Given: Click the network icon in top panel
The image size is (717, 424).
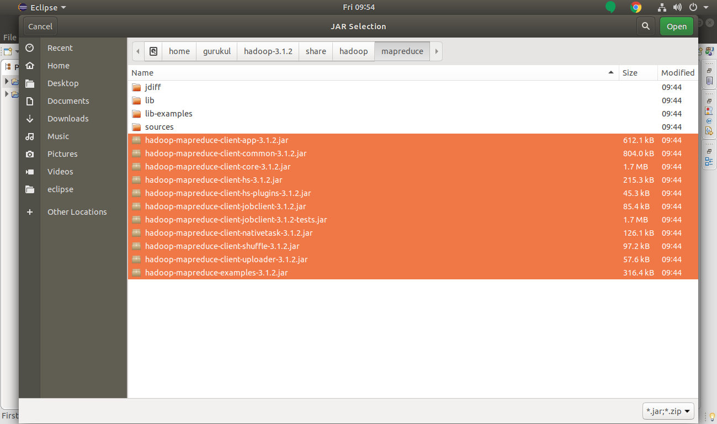Looking at the screenshot, I should click(662, 7).
